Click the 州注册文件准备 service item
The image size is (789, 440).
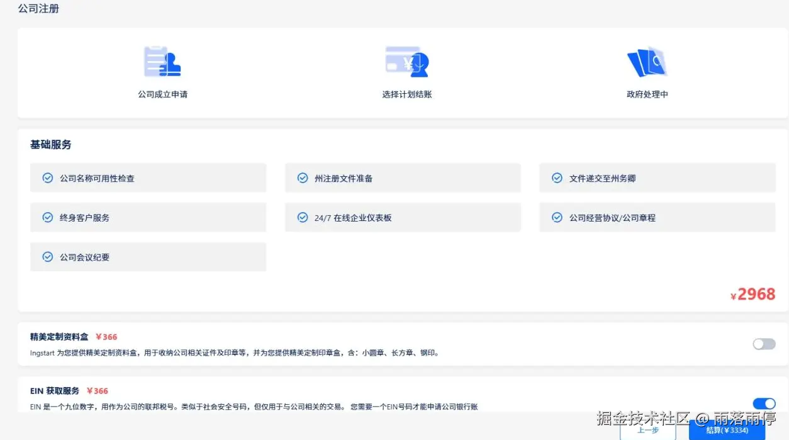[x=403, y=178]
